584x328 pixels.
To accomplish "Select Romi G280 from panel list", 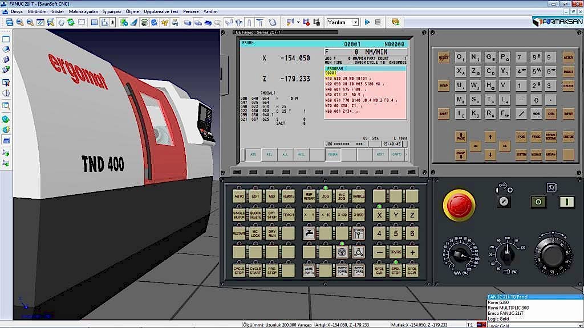I will pos(497,302).
